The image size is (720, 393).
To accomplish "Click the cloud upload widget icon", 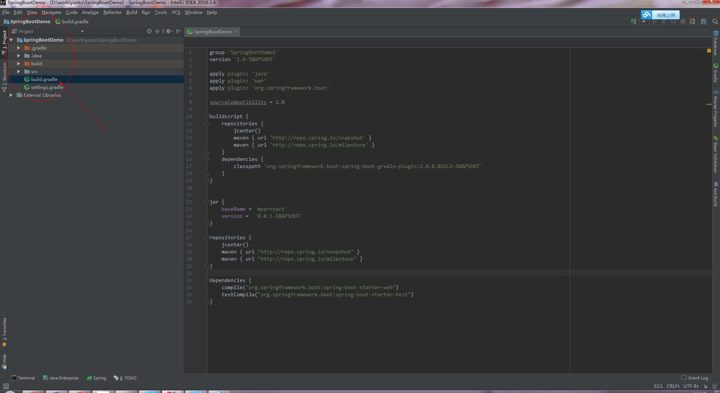I will pyautogui.click(x=646, y=15).
